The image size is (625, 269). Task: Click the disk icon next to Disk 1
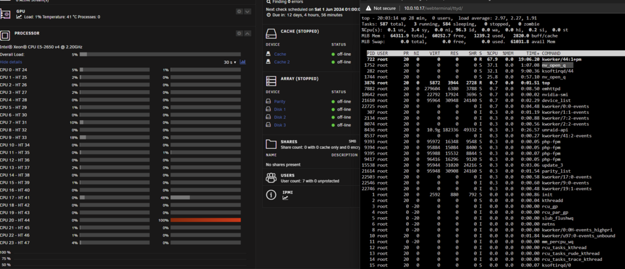269,109
